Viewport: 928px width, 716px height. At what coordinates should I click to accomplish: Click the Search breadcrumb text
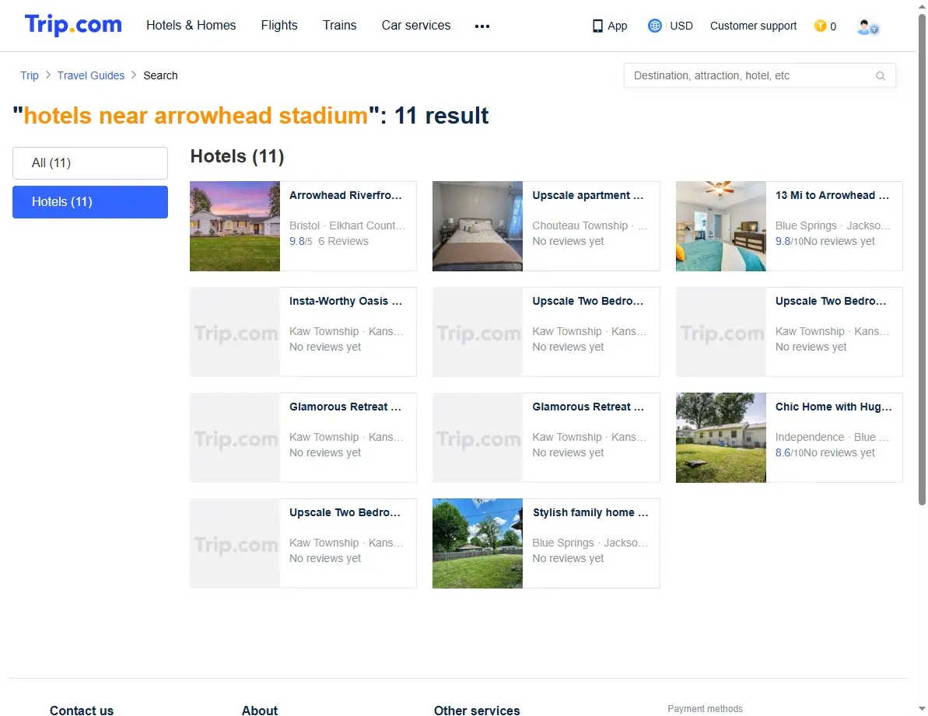coord(160,75)
